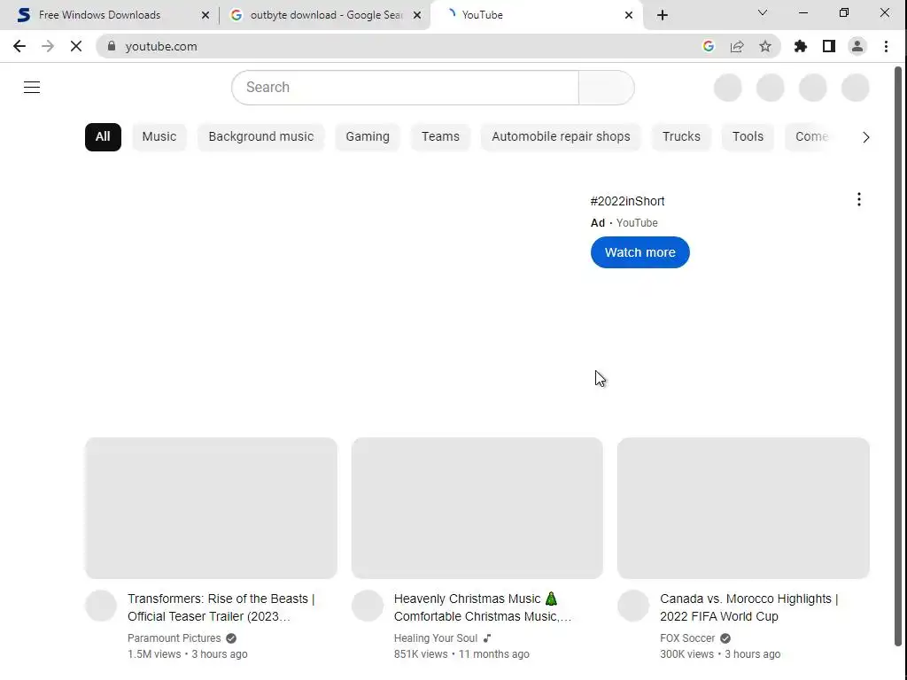Screen dimensions: 907x680
Task: Click the Heavenly Christmas Music thumbnail
Action: pyautogui.click(x=477, y=508)
